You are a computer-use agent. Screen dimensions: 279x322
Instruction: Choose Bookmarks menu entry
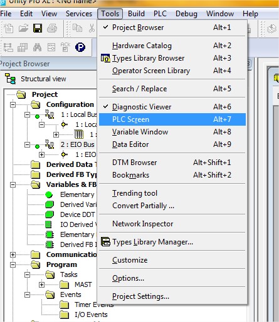tap(172, 175)
